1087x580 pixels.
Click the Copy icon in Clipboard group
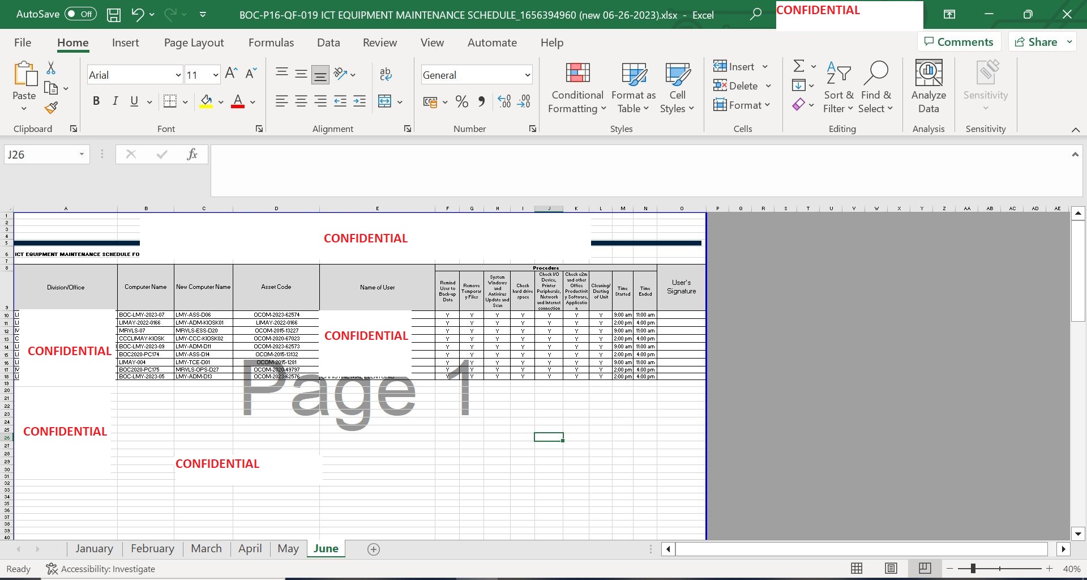[51, 88]
